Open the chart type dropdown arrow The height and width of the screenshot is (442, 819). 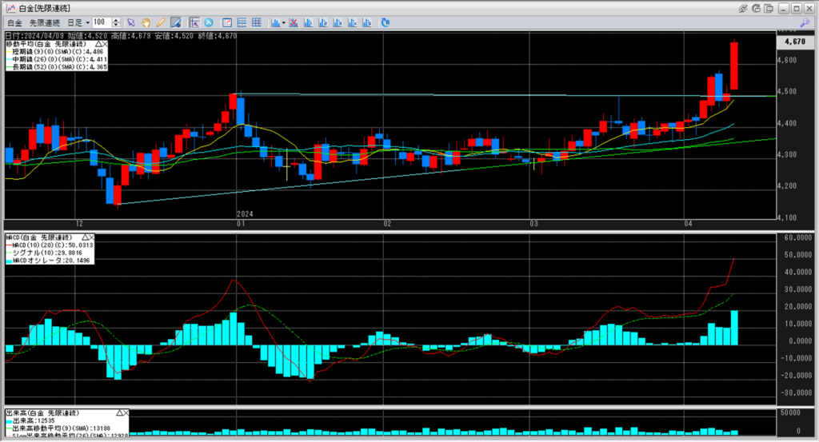(283, 22)
